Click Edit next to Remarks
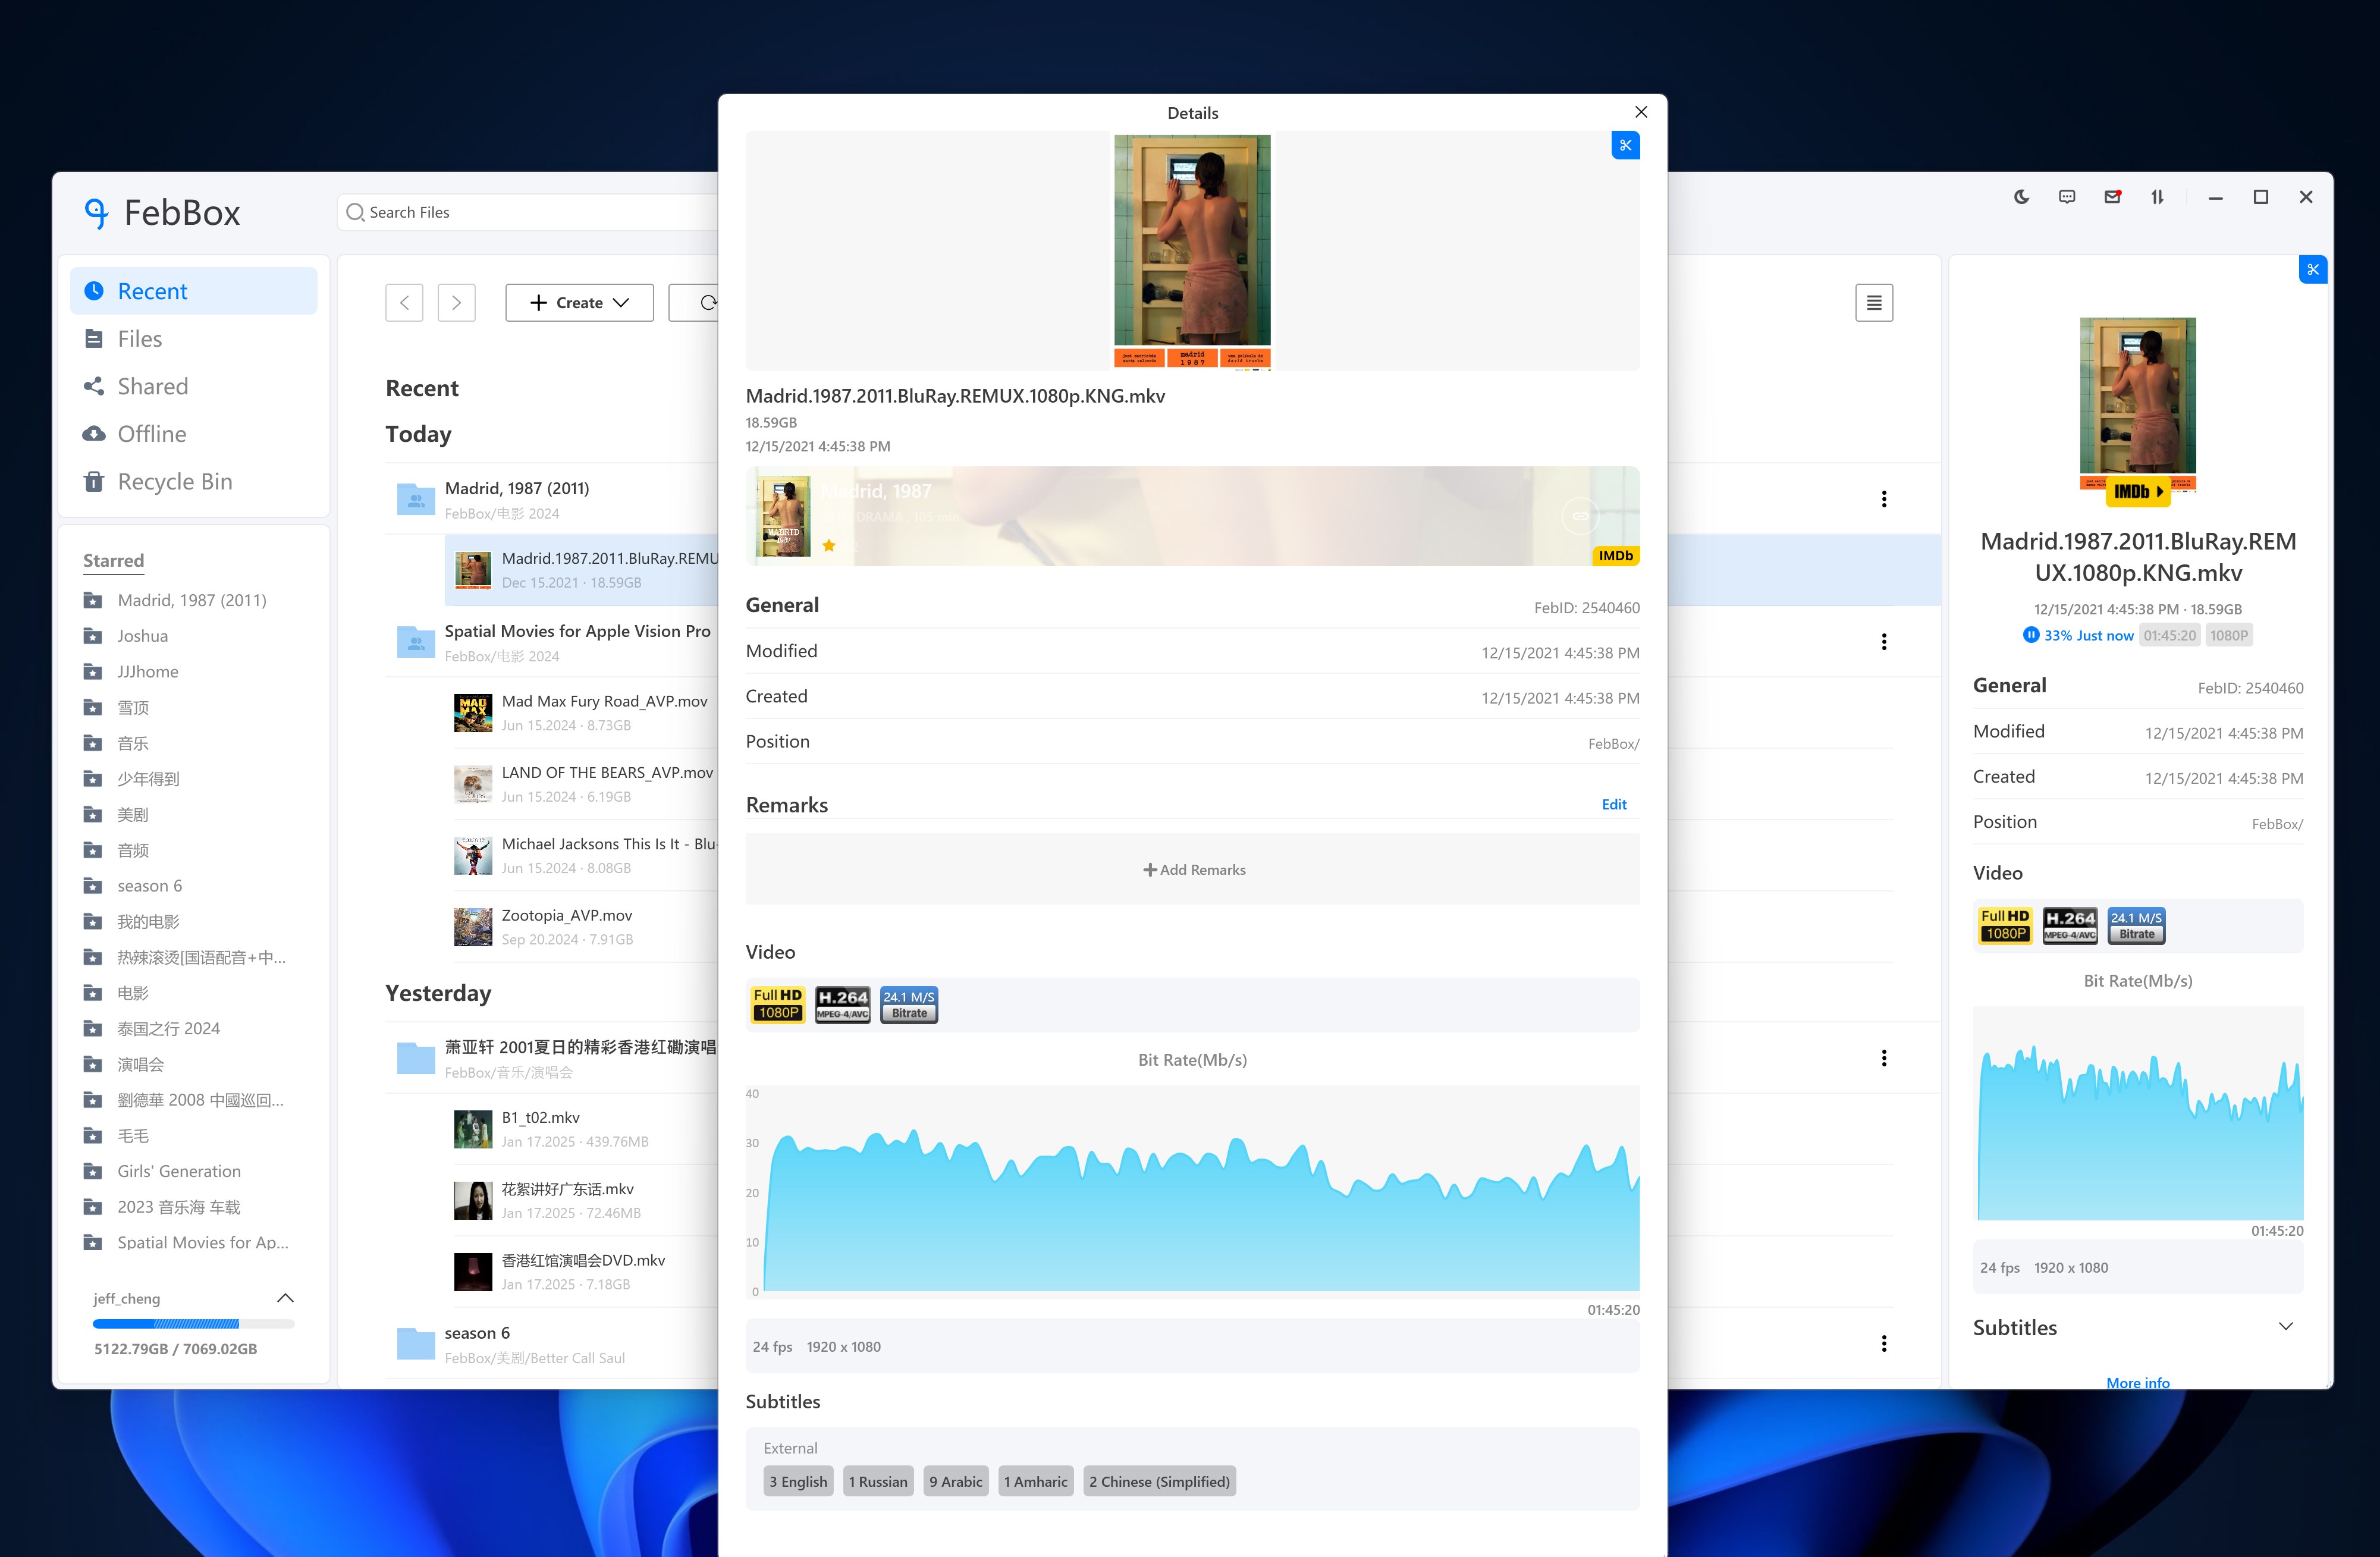This screenshot has height=1557, width=2380. (1613, 804)
